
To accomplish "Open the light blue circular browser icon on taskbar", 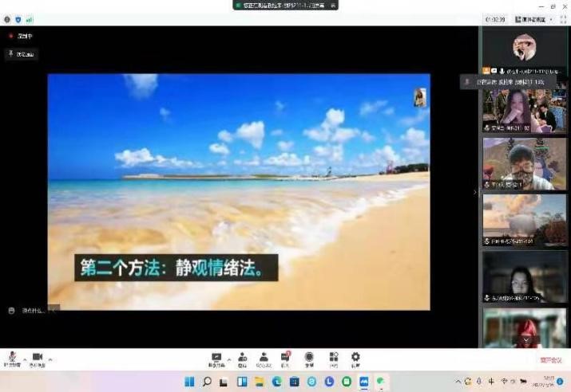I will (311, 382).
